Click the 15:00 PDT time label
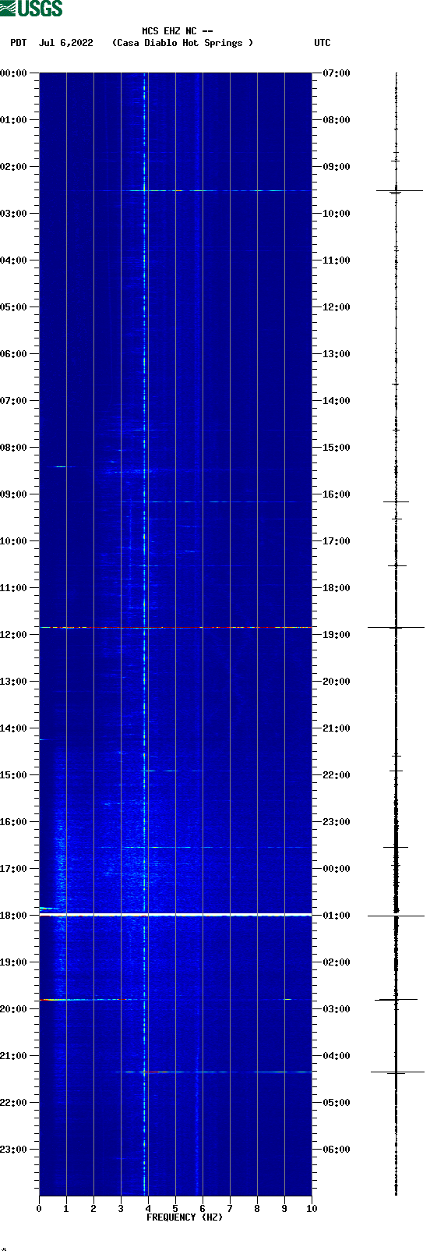 [x=13, y=775]
